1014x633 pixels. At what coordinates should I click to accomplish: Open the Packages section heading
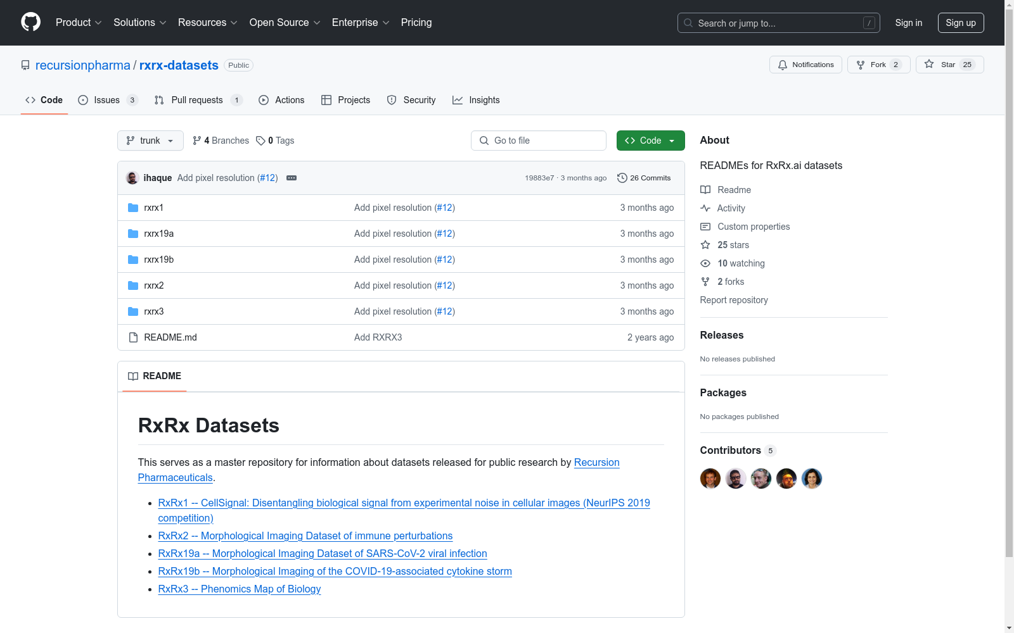click(x=723, y=393)
